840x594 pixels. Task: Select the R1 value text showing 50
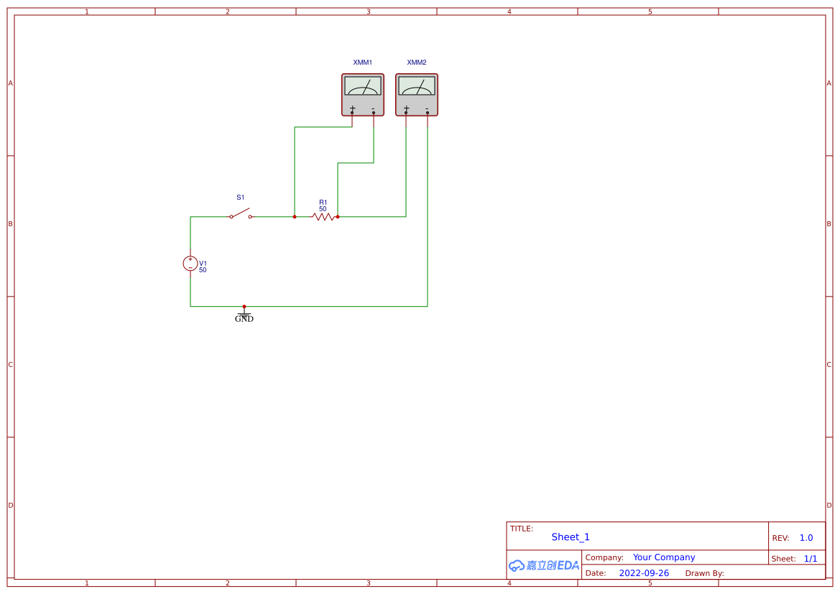(x=323, y=209)
